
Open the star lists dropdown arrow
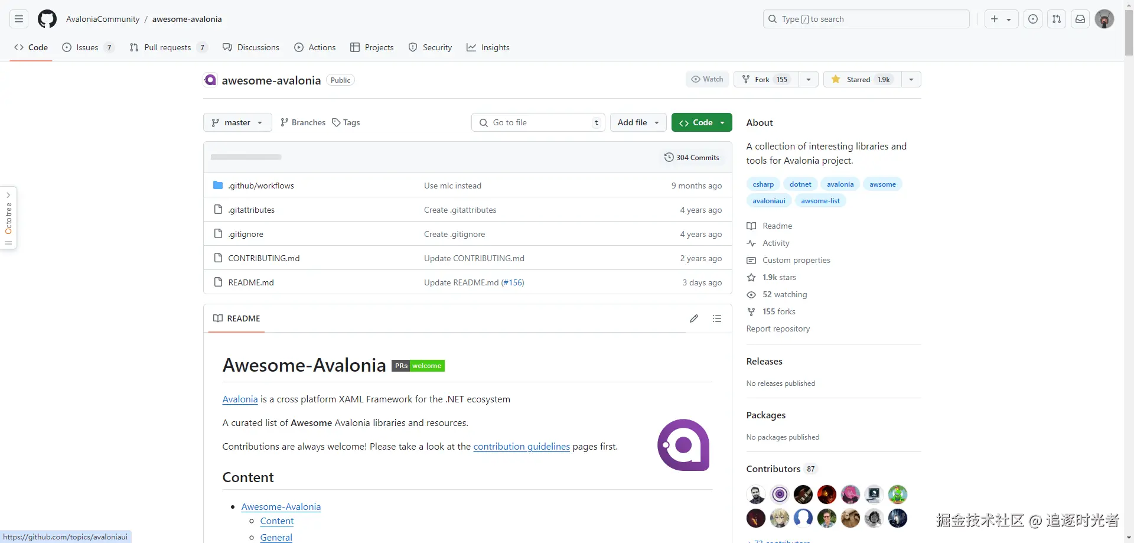click(911, 79)
